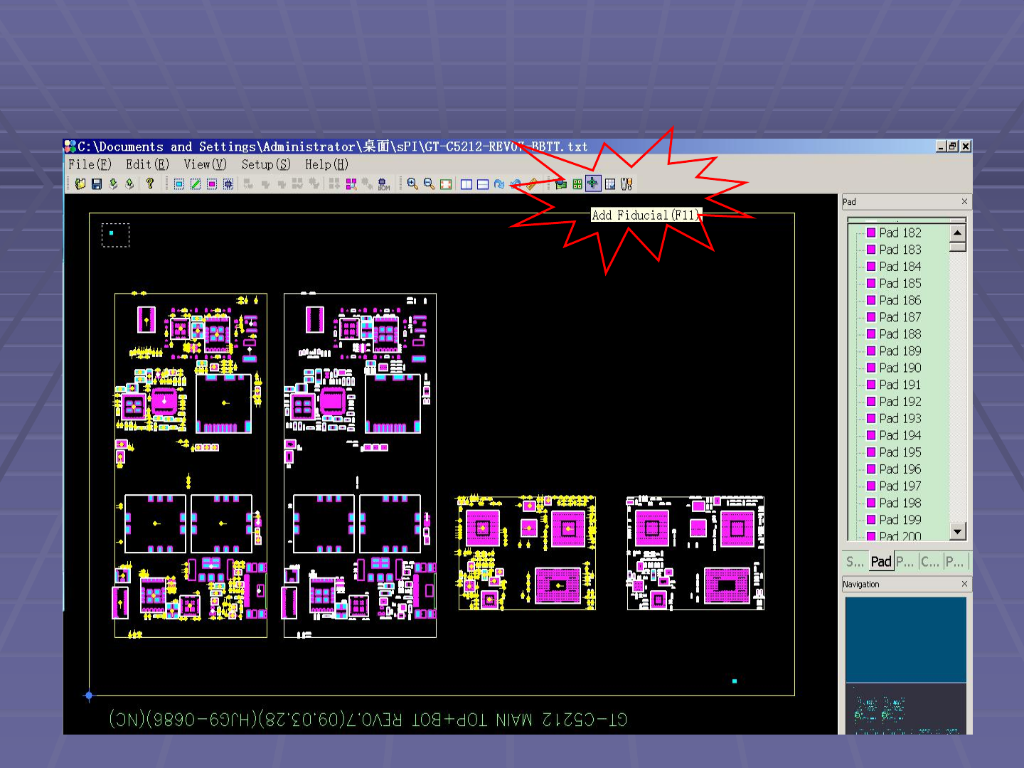
Task: Open help with the yellow question mark
Action: coord(150,184)
